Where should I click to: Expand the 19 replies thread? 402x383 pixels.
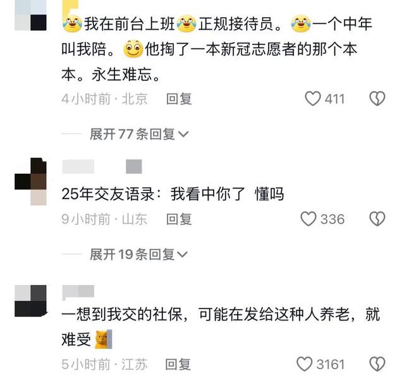click(x=138, y=254)
